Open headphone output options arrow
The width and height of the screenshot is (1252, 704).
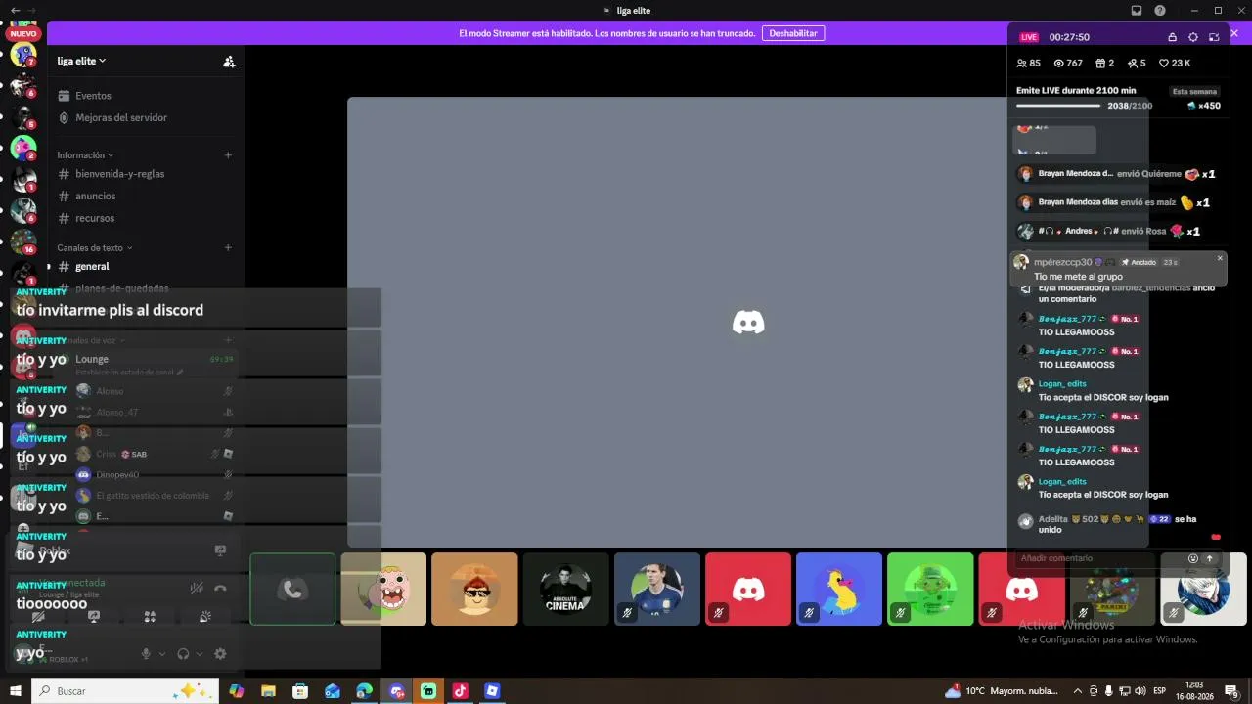(x=200, y=654)
